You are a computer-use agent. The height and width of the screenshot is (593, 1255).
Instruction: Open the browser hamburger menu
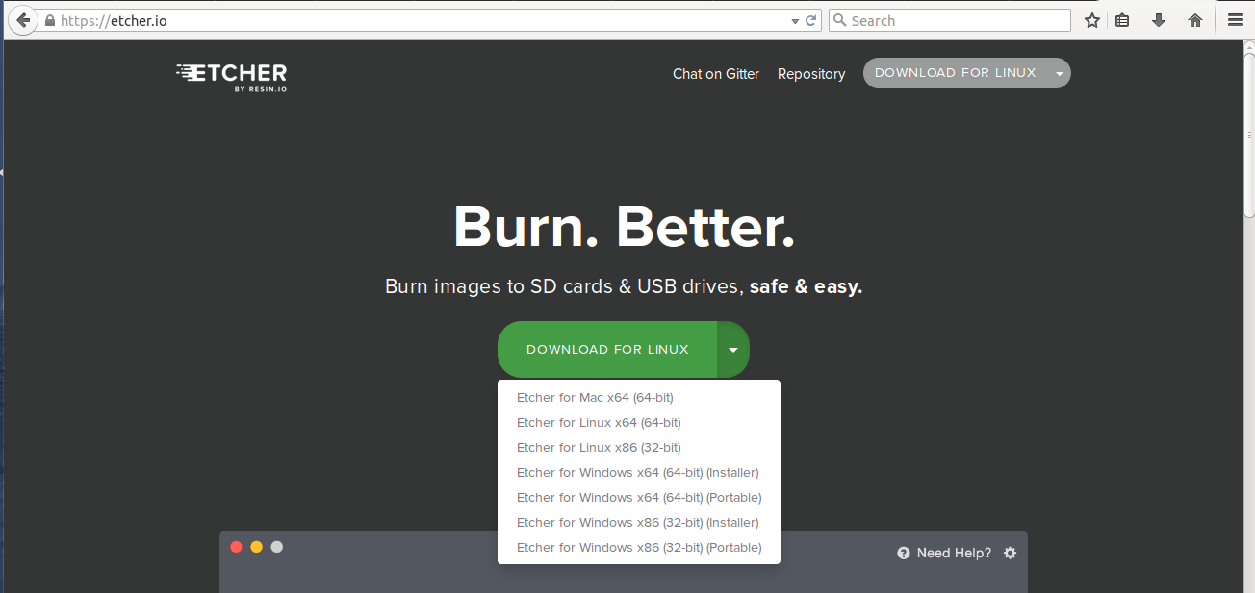coord(1236,20)
